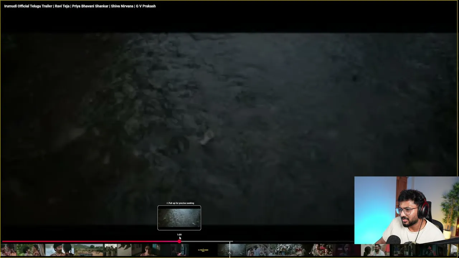Select the filmstrip frame with yellow credit text
Screen dimensions: 459x258
click(203, 250)
